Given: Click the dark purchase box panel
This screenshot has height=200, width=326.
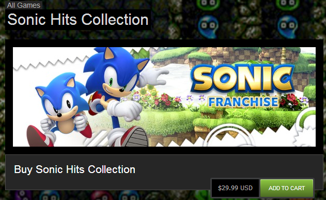Looking at the screenshot, I should (164, 172).
